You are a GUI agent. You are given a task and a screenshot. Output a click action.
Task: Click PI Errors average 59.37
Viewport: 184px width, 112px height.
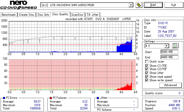[x=37, y=101]
